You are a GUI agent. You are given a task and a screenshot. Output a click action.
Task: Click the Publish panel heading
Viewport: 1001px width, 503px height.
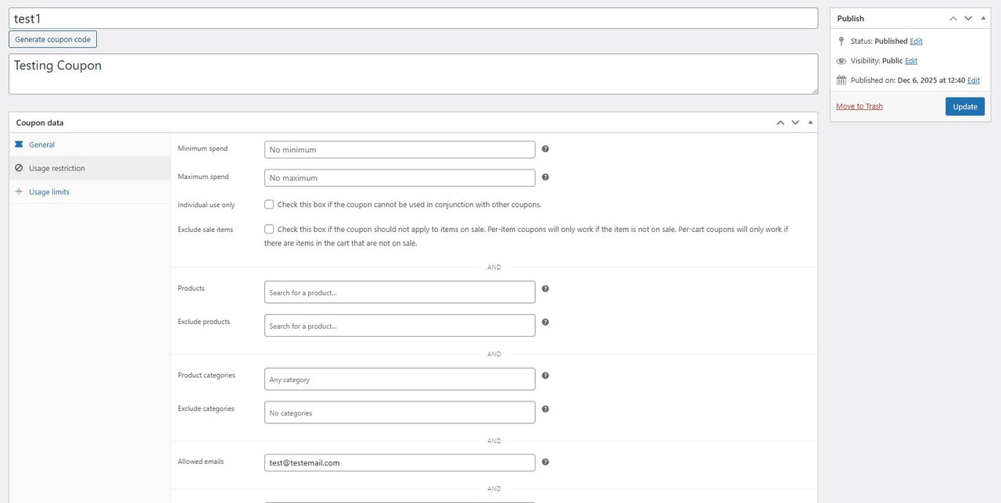coord(851,18)
